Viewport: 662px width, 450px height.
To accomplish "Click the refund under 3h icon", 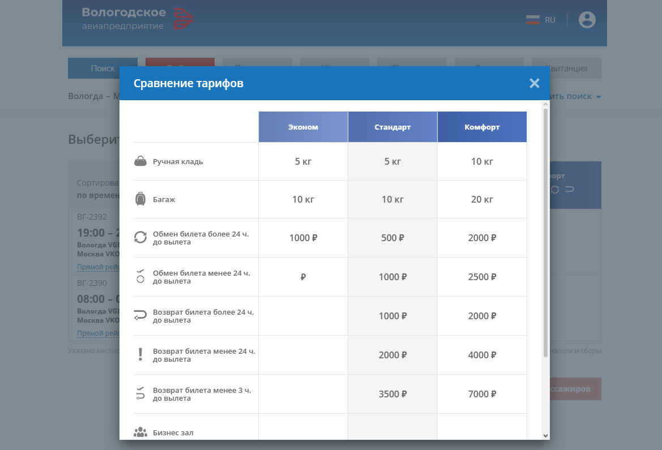I will (x=140, y=393).
